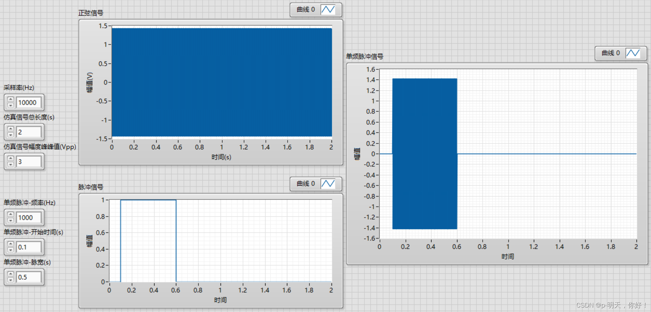
Task: Decrement the 单频脉冲-频率(Hz) value
Action: click(x=10, y=220)
